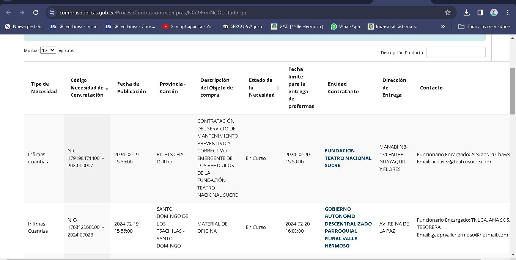Open the Mostrar registros count dropdown
Screen dimensions: 516x260
click(48, 50)
